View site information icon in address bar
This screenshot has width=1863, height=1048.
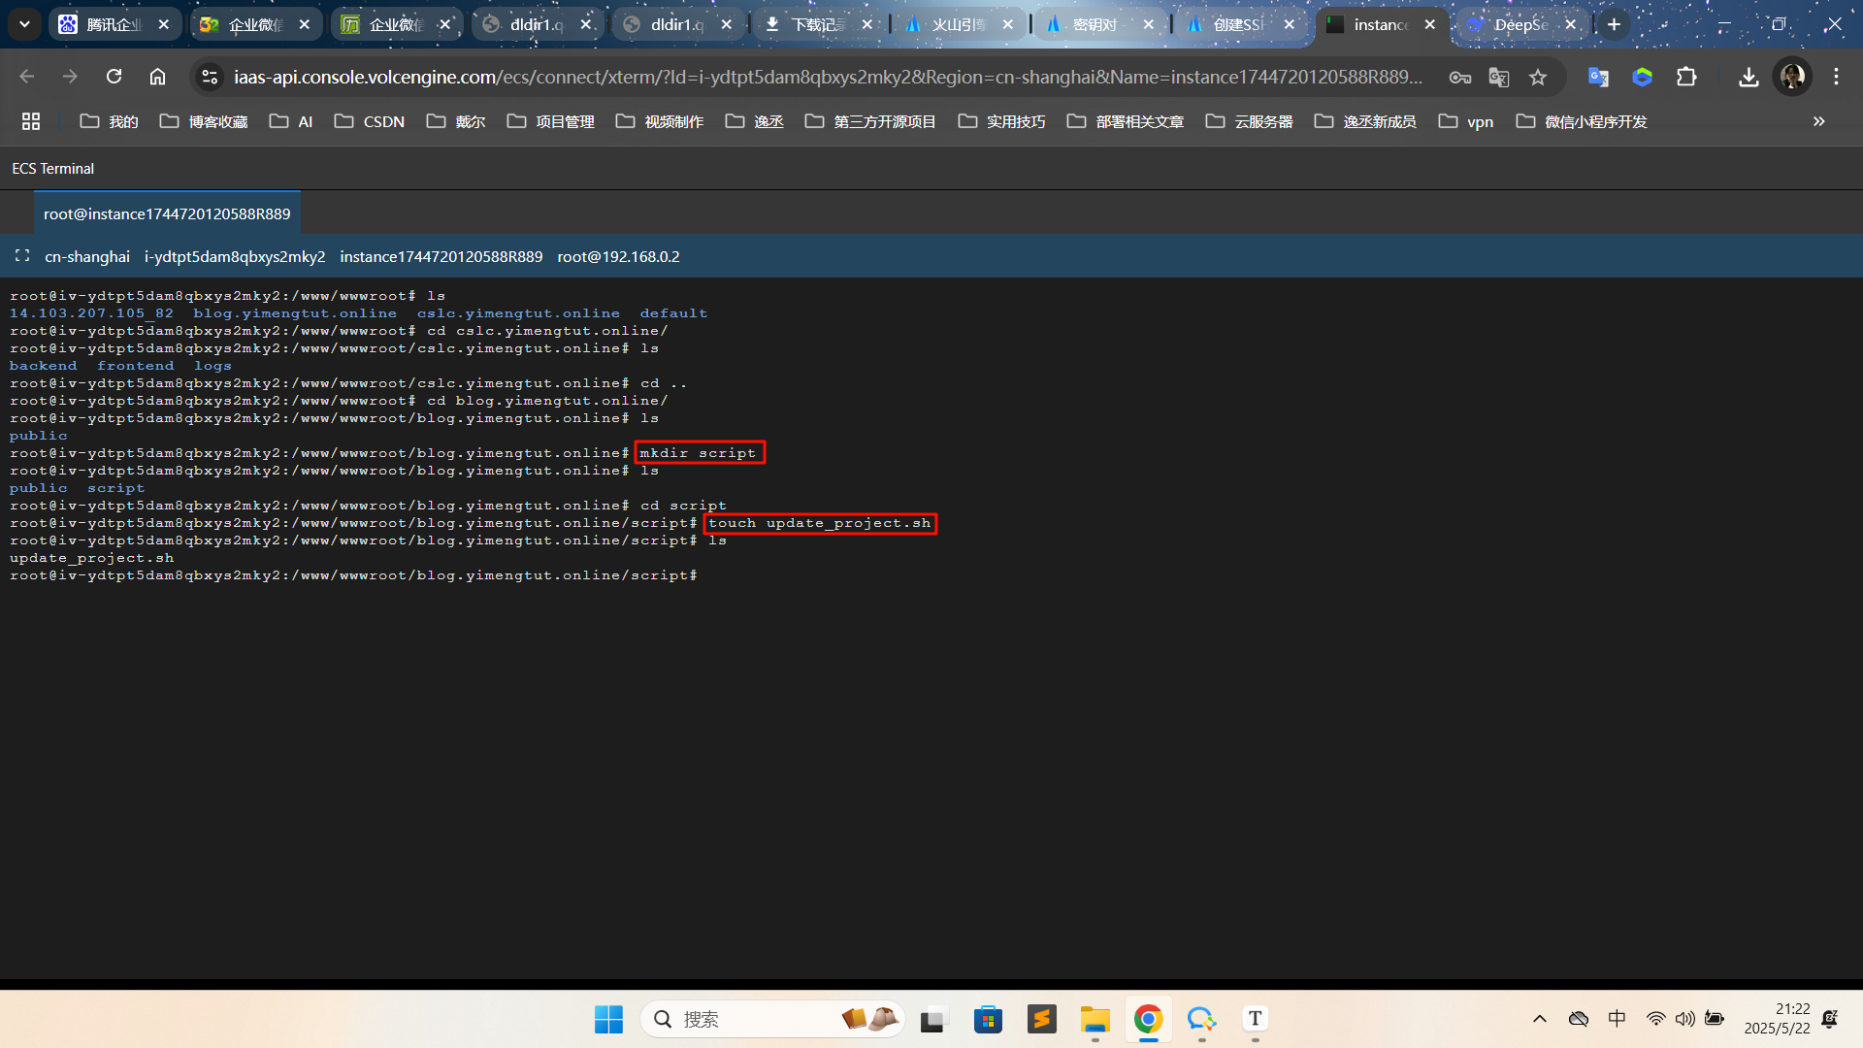(210, 77)
